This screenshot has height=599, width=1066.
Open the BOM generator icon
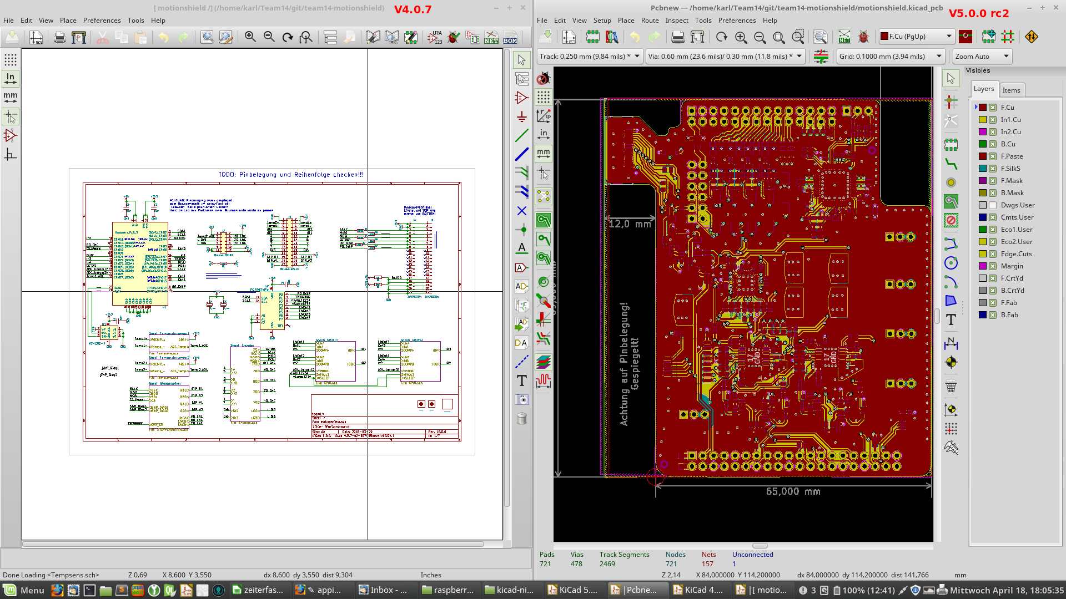tap(510, 37)
